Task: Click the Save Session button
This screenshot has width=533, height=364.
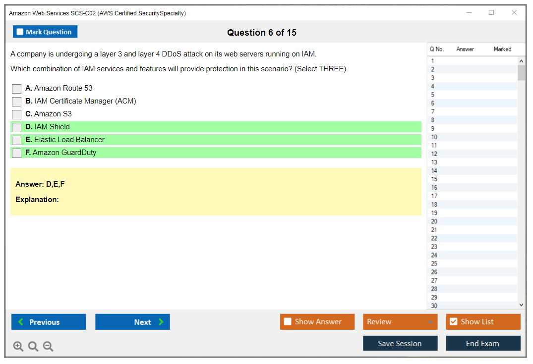Action: pyautogui.click(x=400, y=344)
